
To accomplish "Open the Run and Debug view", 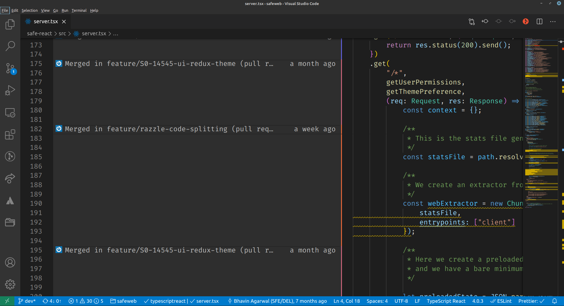I will pos(10,90).
